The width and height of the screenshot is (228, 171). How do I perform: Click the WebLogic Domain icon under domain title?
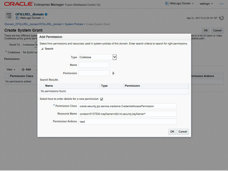tap(17, 18)
